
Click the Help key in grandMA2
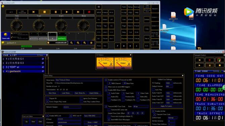pos(136,12)
